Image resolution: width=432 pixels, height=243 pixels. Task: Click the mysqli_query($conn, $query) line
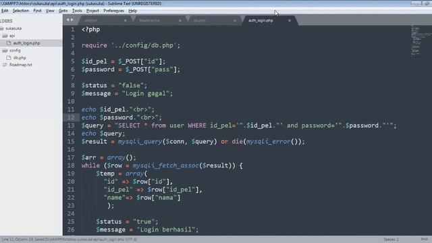coord(193,142)
